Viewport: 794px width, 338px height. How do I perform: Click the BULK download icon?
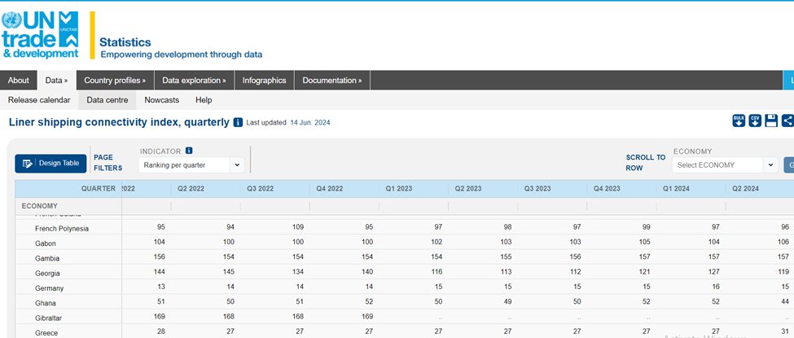(x=739, y=121)
